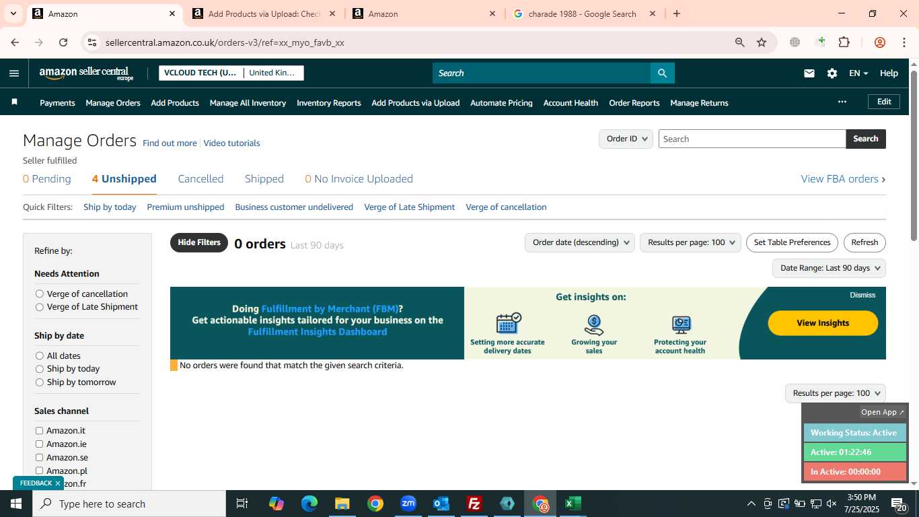Screen dimensions: 919x517
Task: Click Set Table Preferences
Action: (x=792, y=242)
